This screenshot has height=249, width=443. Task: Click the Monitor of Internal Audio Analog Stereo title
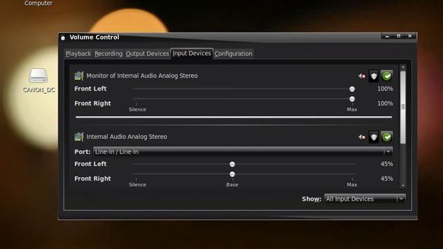point(142,75)
